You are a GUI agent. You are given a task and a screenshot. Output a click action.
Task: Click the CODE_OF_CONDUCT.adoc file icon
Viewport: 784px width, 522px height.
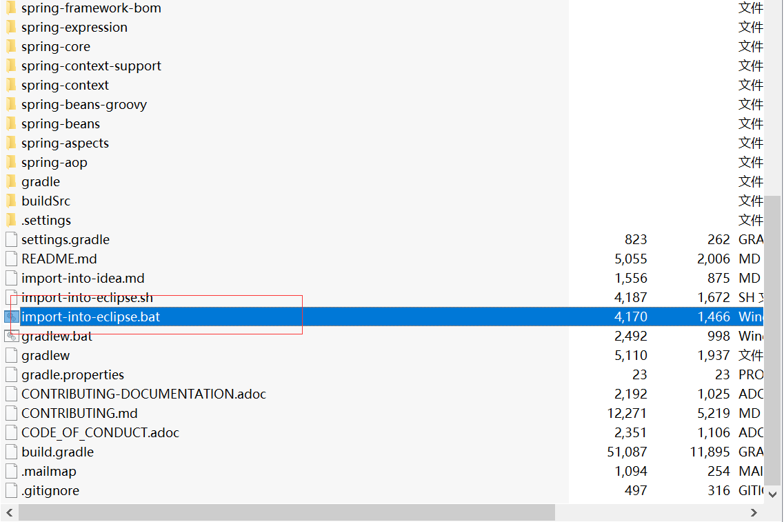(11, 433)
